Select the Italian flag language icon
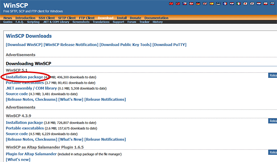This screenshot has width=277, height=162. pos(239,3)
